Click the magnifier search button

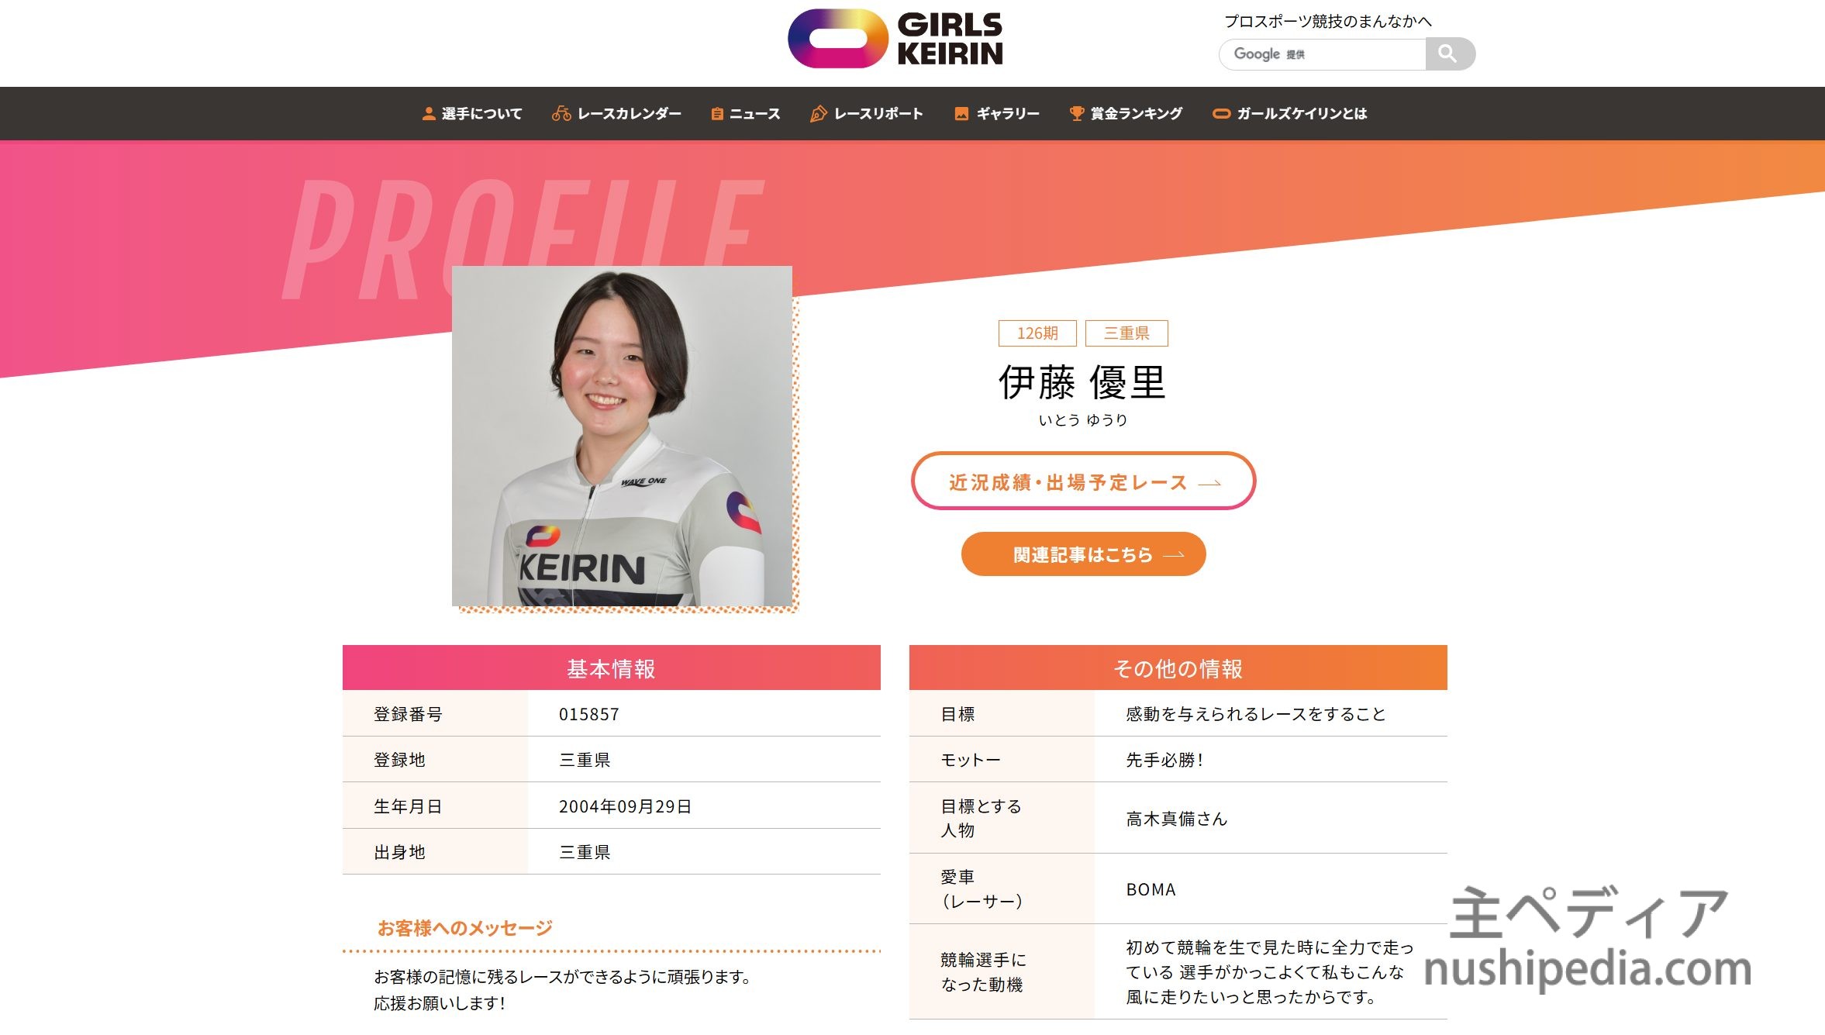coord(1449,53)
